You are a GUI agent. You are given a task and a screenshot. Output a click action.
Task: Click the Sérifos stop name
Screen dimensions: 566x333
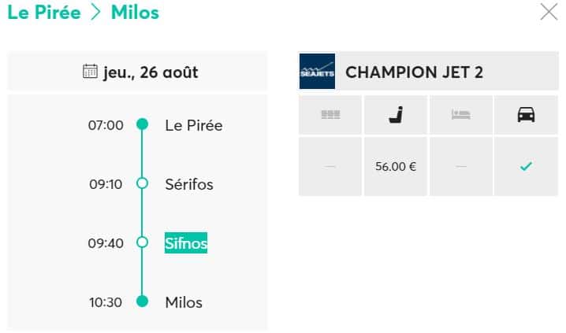[189, 184]
